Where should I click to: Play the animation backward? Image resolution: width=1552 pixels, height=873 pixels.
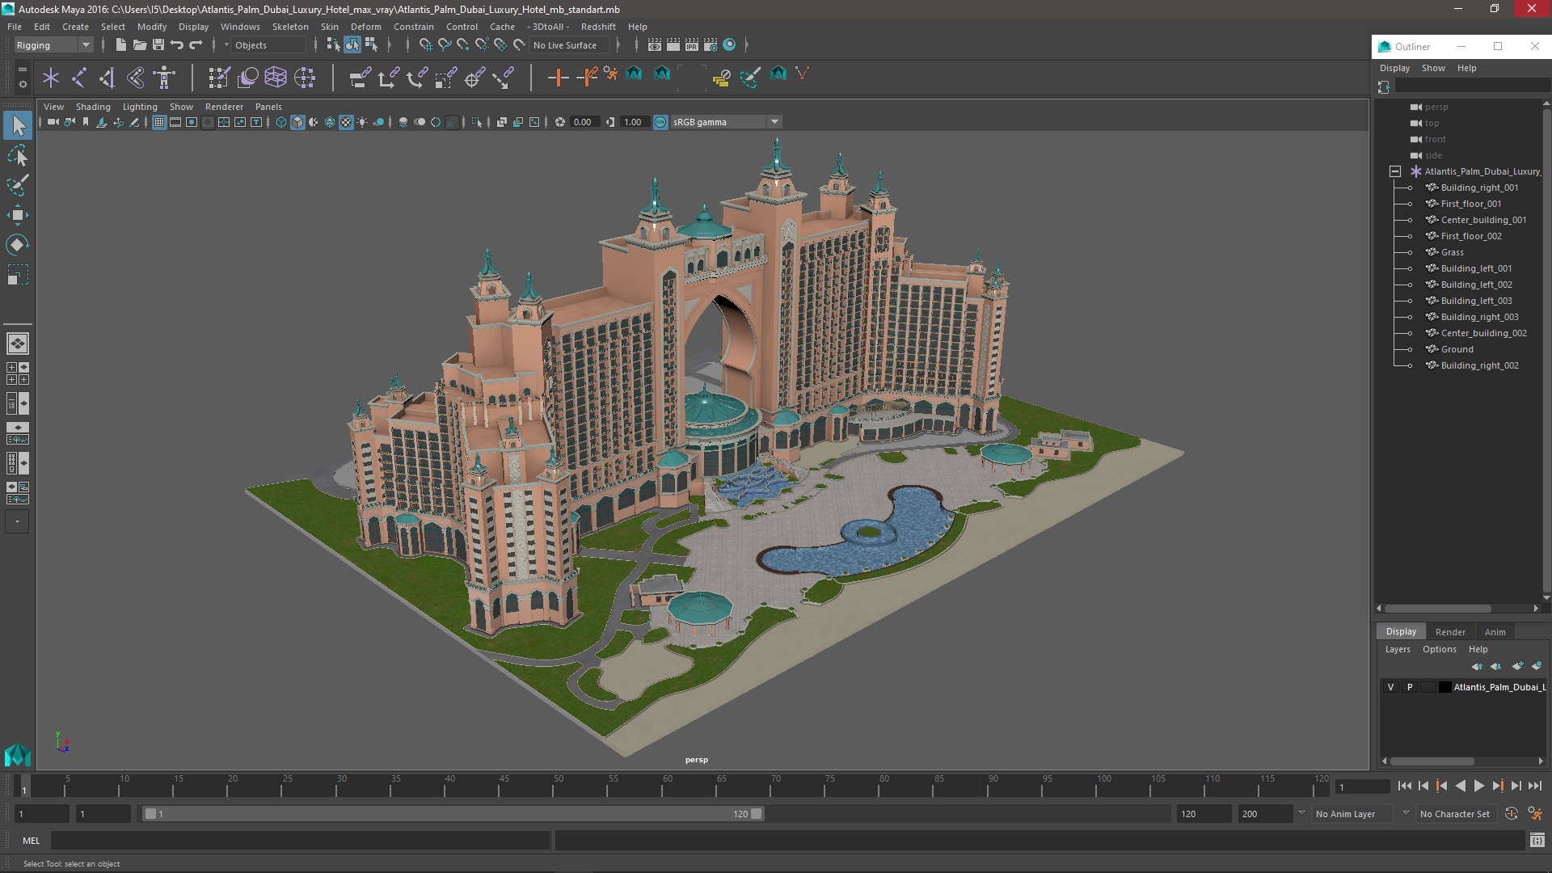point(1460,786)
